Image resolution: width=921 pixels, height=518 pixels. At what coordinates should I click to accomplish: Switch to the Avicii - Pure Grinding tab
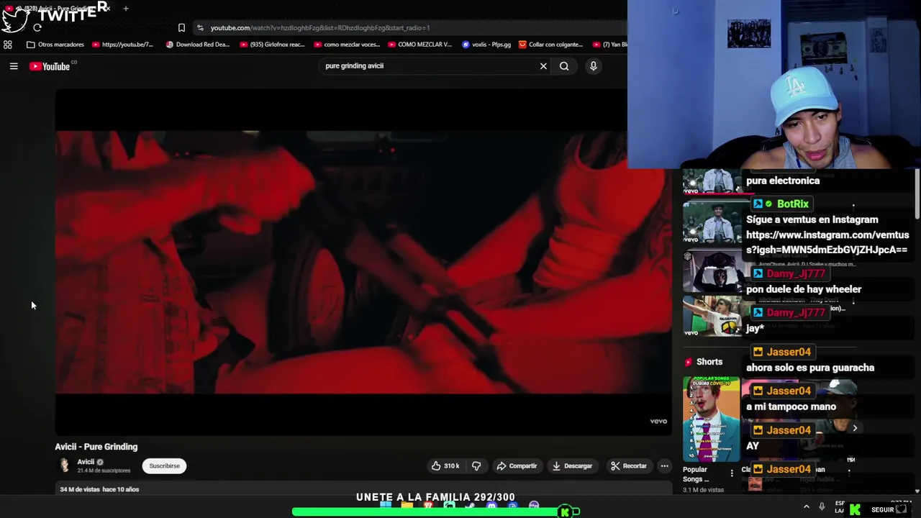[x=58, y=9]
